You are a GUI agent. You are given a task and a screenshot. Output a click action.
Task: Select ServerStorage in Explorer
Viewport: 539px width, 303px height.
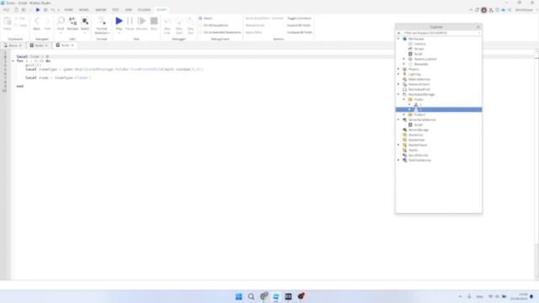pyautogui.click(x=419, y=130)
